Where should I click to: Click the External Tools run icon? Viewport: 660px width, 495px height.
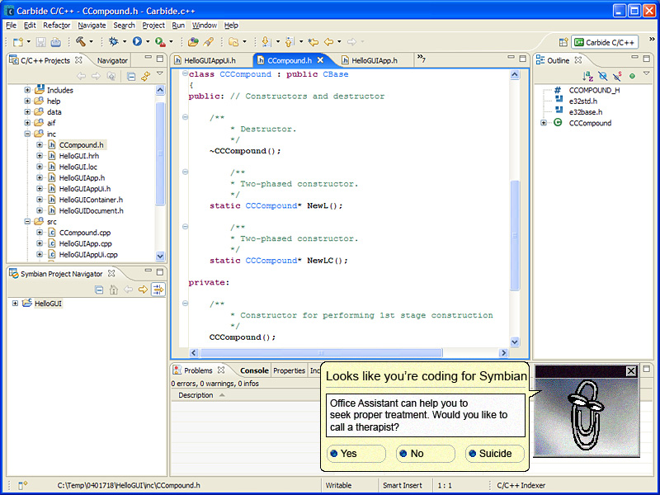point(160,41)
